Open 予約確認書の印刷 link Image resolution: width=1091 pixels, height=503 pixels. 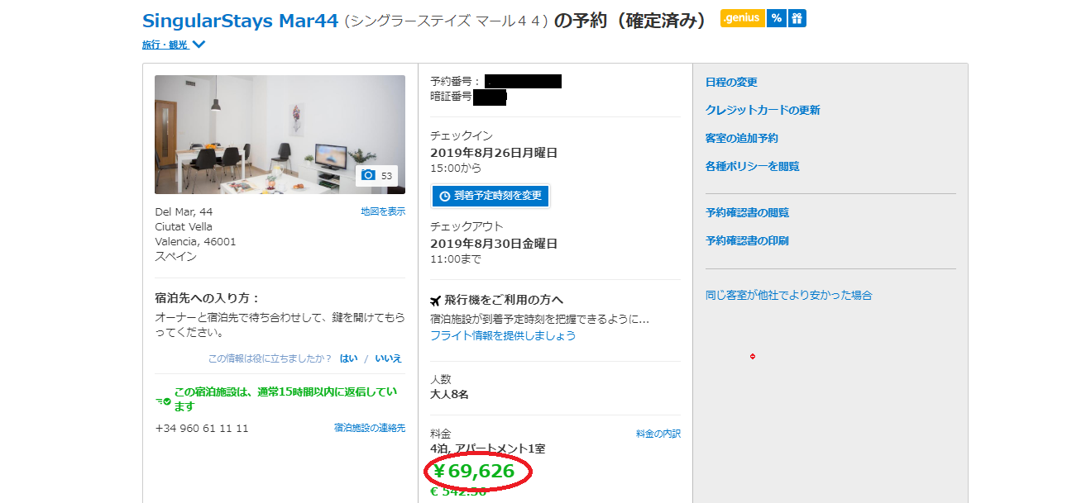tap(747, 240)
